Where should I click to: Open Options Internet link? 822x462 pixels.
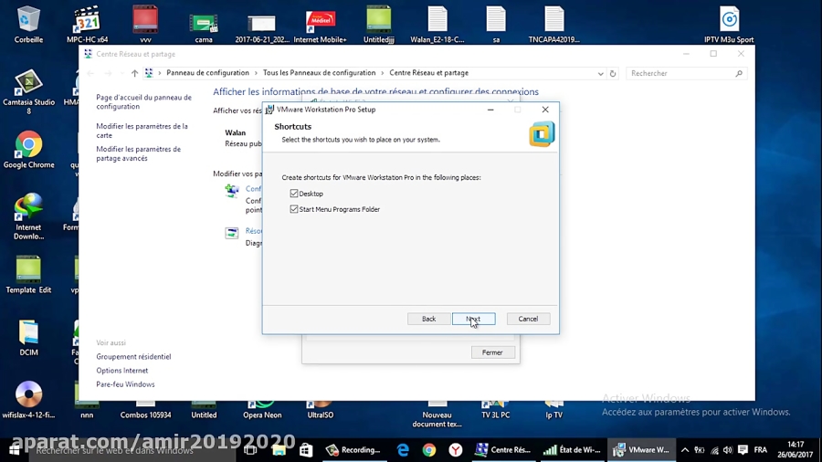(122, 371)
